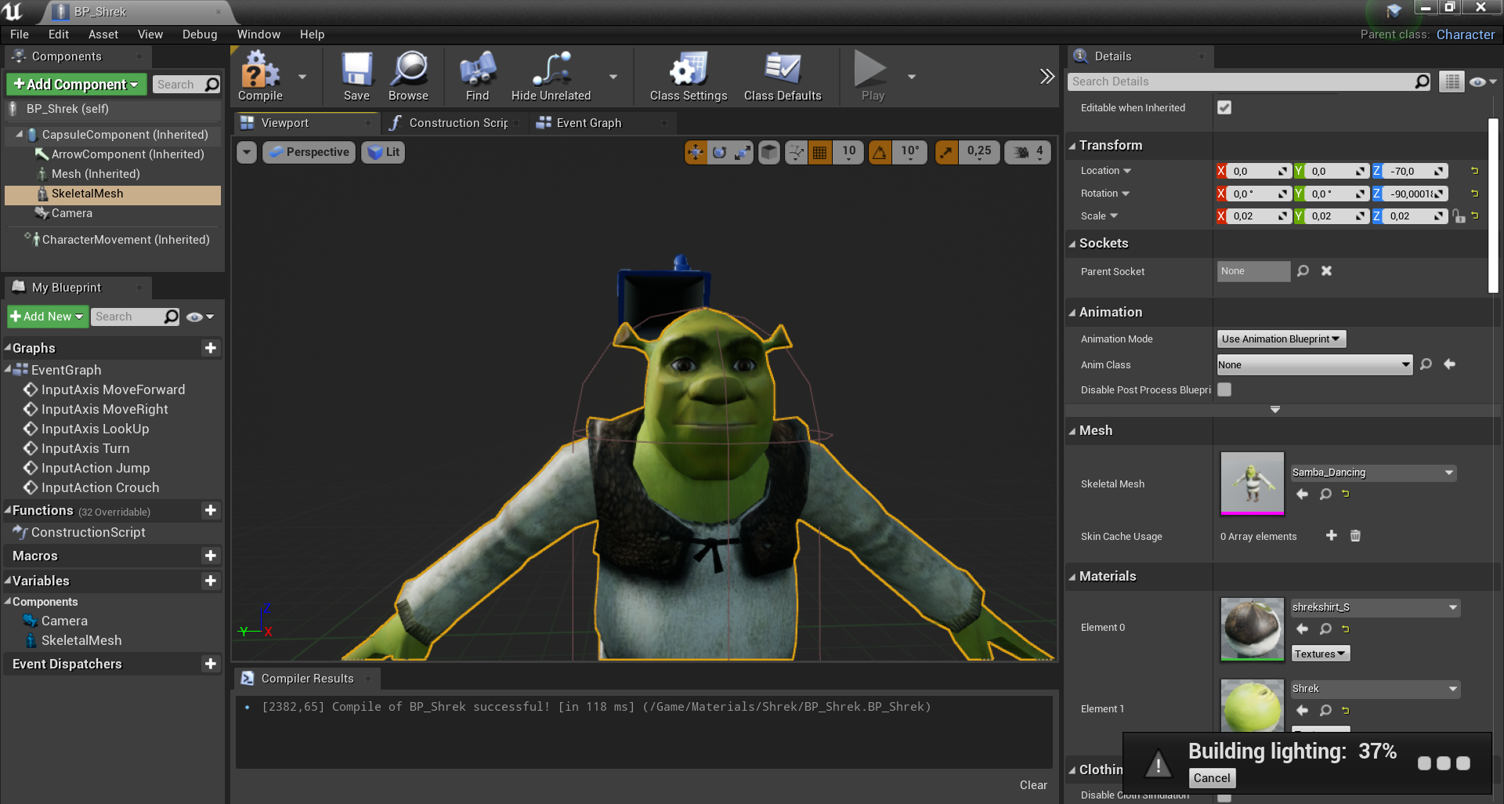
Task: Open Character parent class link
Action: [x=1465, y=34]
